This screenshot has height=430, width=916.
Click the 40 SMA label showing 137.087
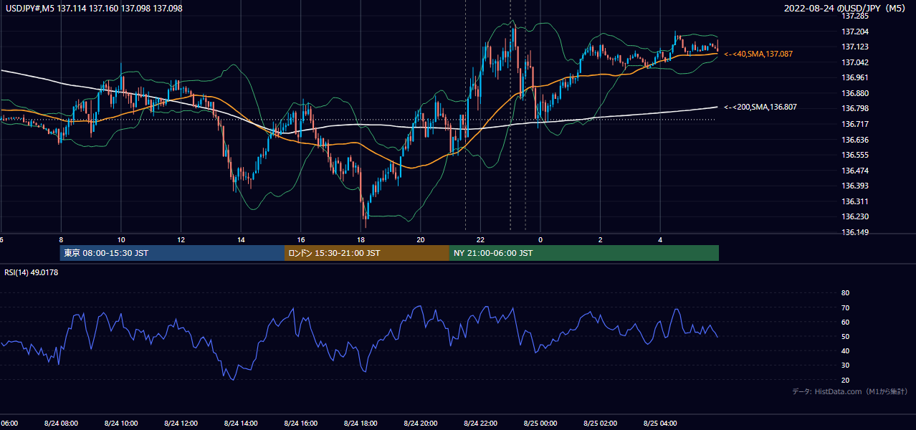pyautogui.click(x=758, y=54)
